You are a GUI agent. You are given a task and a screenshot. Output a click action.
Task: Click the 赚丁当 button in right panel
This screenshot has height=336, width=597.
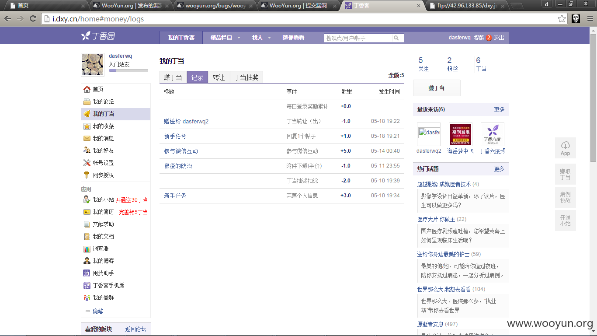[437, 88]
